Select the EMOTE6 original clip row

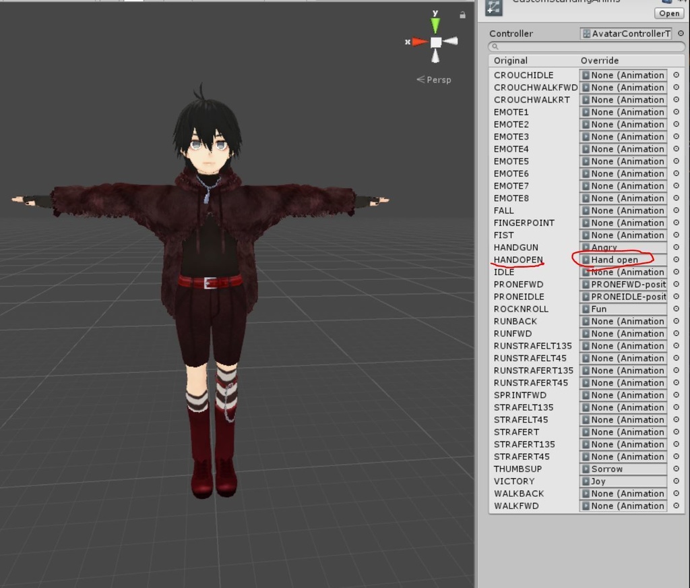click(511, 174)
